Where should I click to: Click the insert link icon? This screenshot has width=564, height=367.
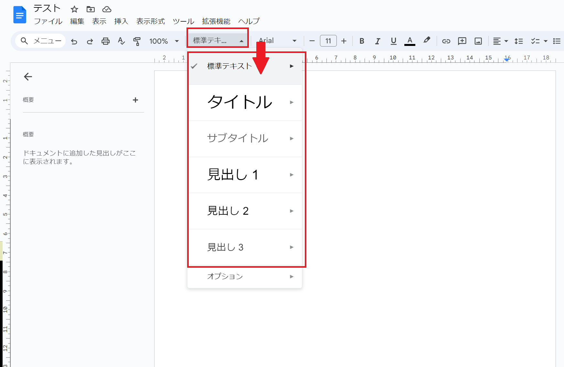click(x=446, y=41)
